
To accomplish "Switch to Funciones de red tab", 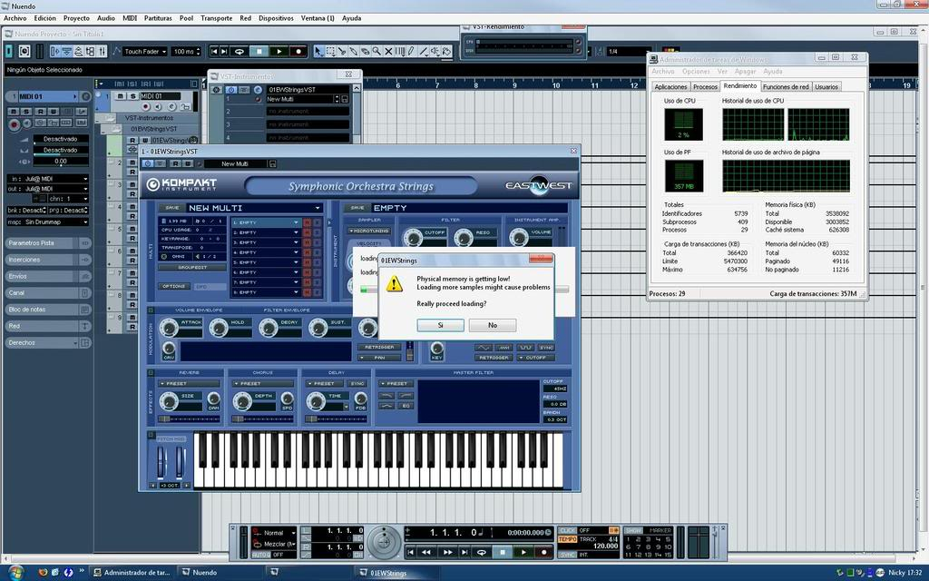I will (x=786, y=86).
